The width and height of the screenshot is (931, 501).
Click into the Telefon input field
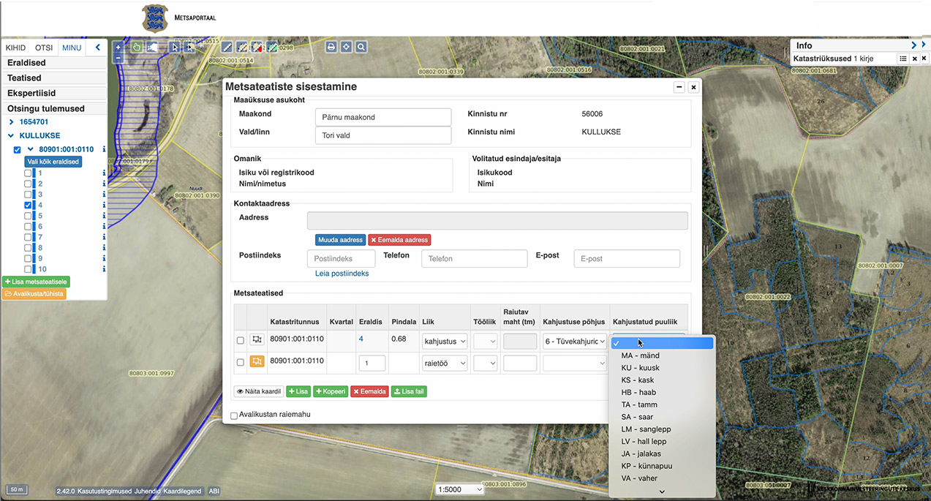click(x=474, y=259)
